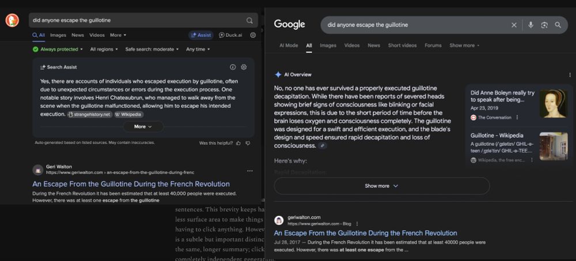Click the Google logo
This screenshot has height=261, width=576.
(290, 25)
